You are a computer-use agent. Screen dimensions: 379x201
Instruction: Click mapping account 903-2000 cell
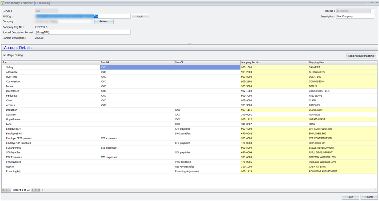pos(274,72)
